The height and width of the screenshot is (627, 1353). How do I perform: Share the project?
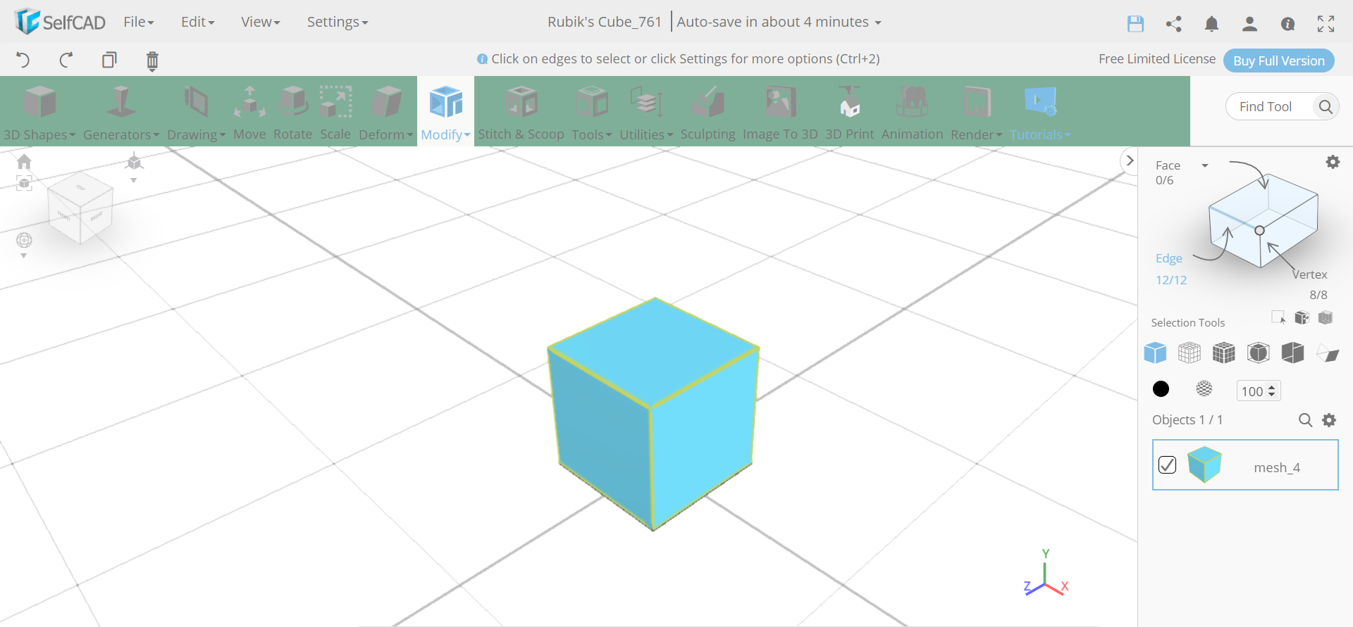click(x=1173, y=24)
